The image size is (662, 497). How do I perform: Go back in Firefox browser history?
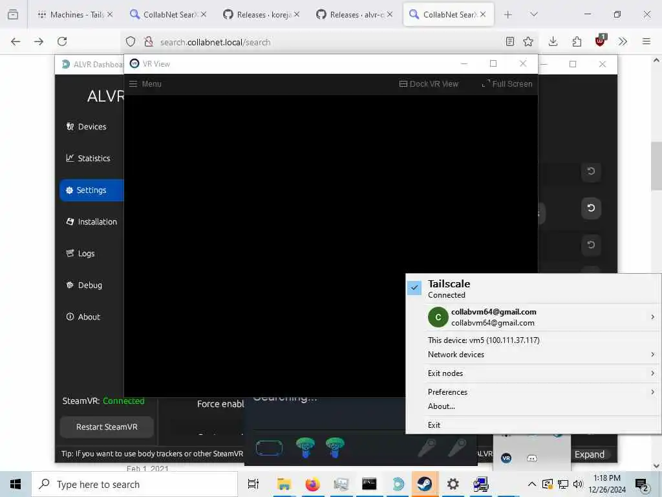coord(16,41)
